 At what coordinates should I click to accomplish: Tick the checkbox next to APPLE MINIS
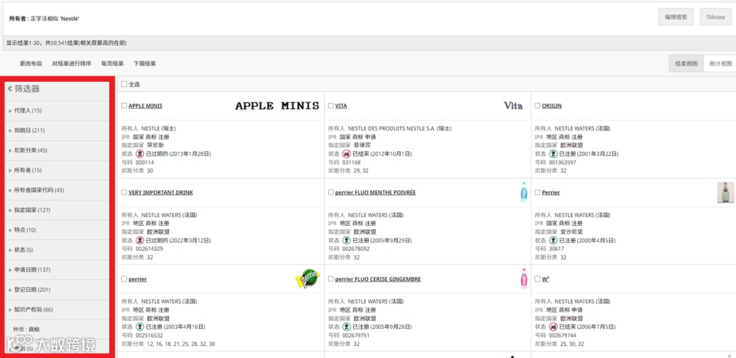pyautogui.click(x=124, y=106)
